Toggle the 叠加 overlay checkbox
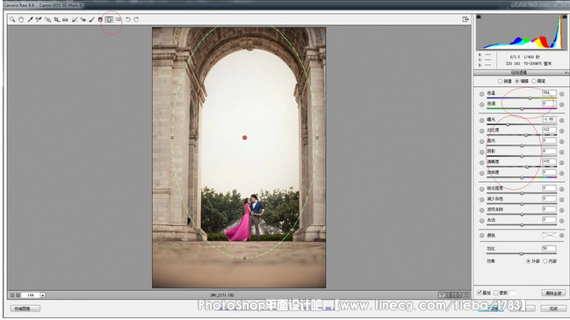 click(x=480, y=293)
